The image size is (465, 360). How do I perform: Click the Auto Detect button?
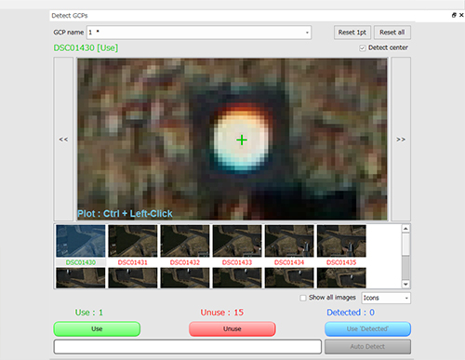pyautogui.click(x=367, y=346)
